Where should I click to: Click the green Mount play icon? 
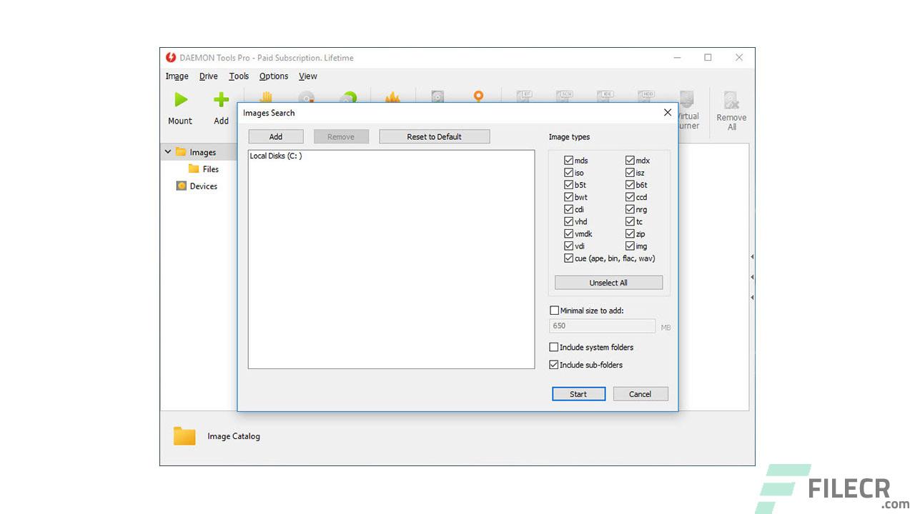click(180, 100)
